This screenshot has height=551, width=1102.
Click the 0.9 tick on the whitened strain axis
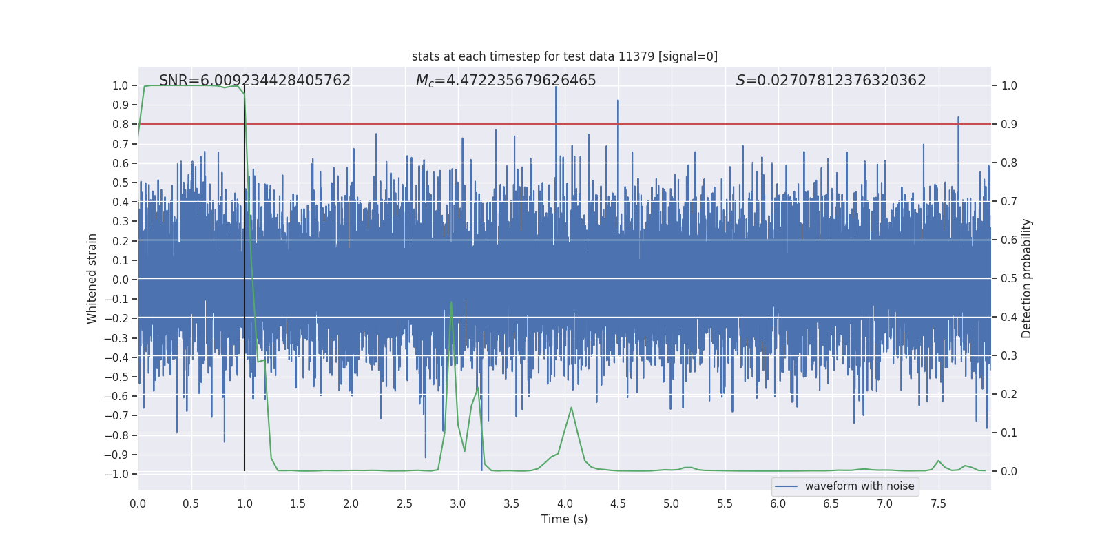point(121,105)
